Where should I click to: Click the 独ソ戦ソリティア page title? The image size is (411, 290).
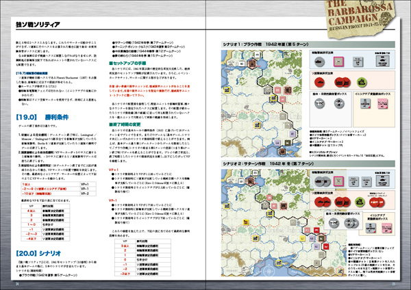[38, 25]
